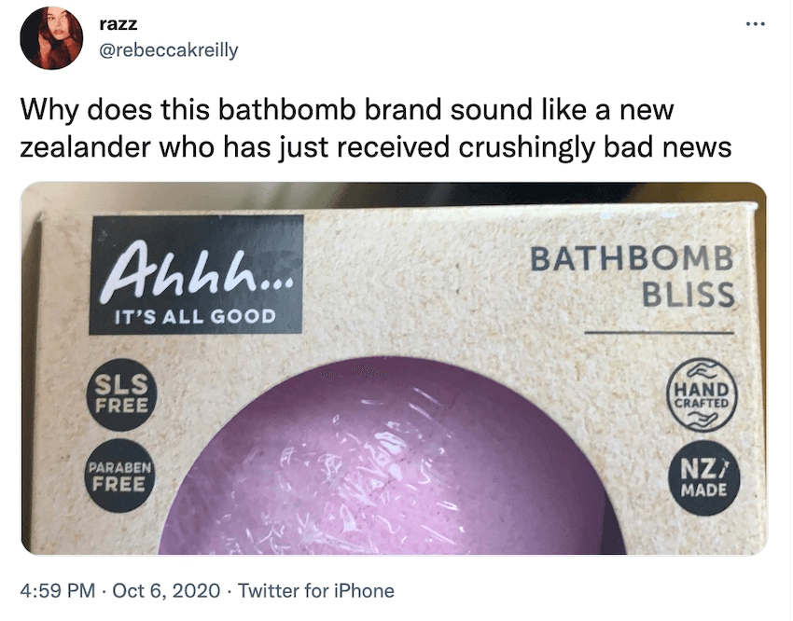This screenshot has height=621, width=793.
Task: Click the 4:59 PM timestamp
Action: (56, 590)
